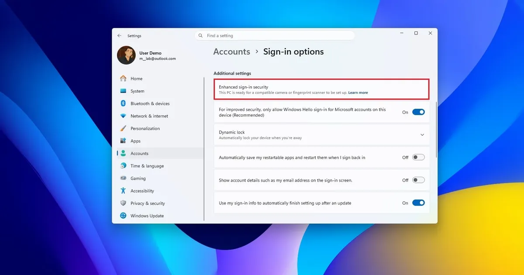
Task: Select Network & internet label
Action: pyautogui.click(x=149, y=116)
